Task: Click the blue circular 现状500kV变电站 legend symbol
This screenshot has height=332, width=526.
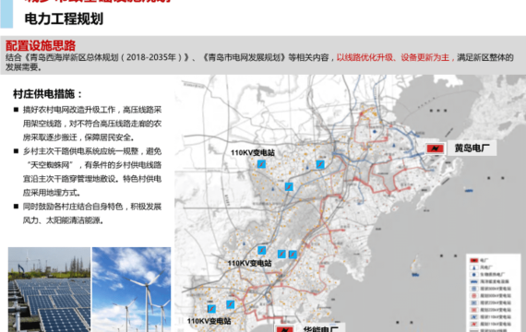Action: click(473, 289)
